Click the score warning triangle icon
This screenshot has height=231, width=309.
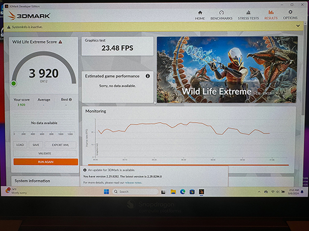pos(60,42)
